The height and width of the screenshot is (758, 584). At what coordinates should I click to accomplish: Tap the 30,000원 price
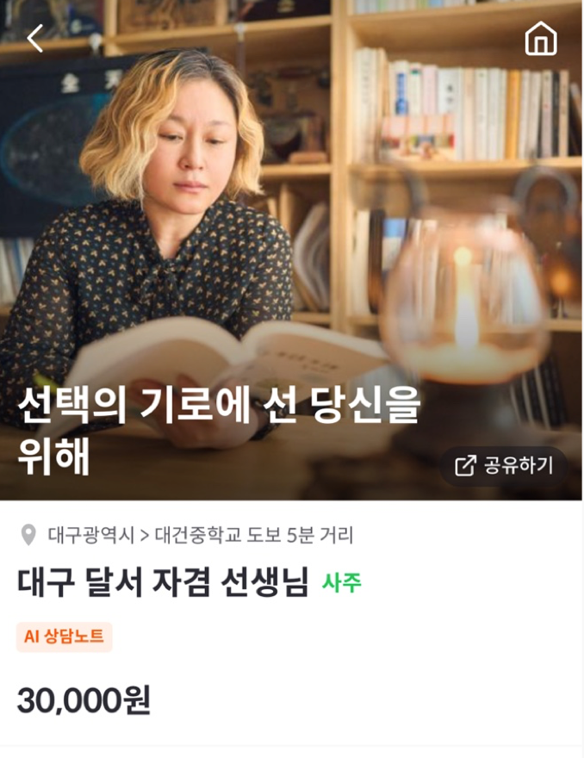pyautogui.click(x=84, y=700)
